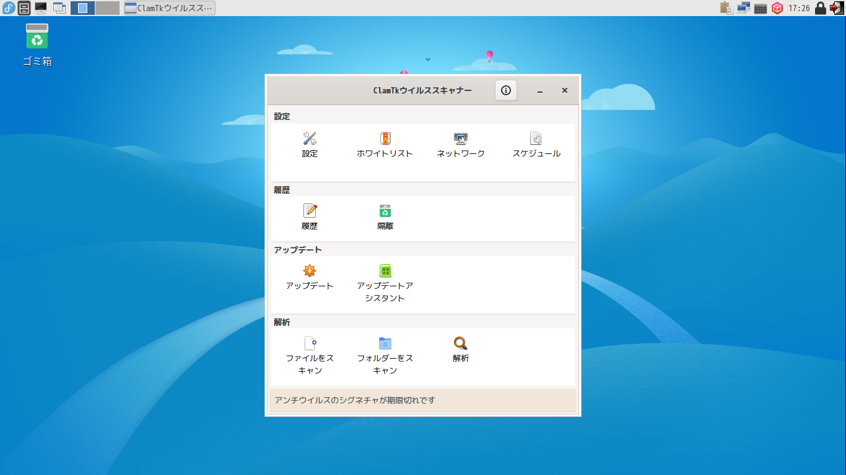Open the スケジュール scheduler icon
The width and height of the screenshot is (846, 475).
pos(536,139)
